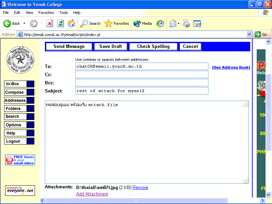Click into the Cc address field
272x204 pixels.
(x=142, y=74)
